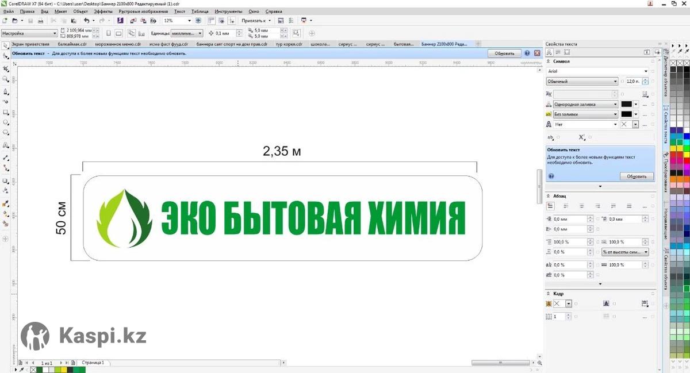Viewport: 690px width, 373px height.
Task: Select full justify alignment in Абзац
Action: (x=613, y=206)
